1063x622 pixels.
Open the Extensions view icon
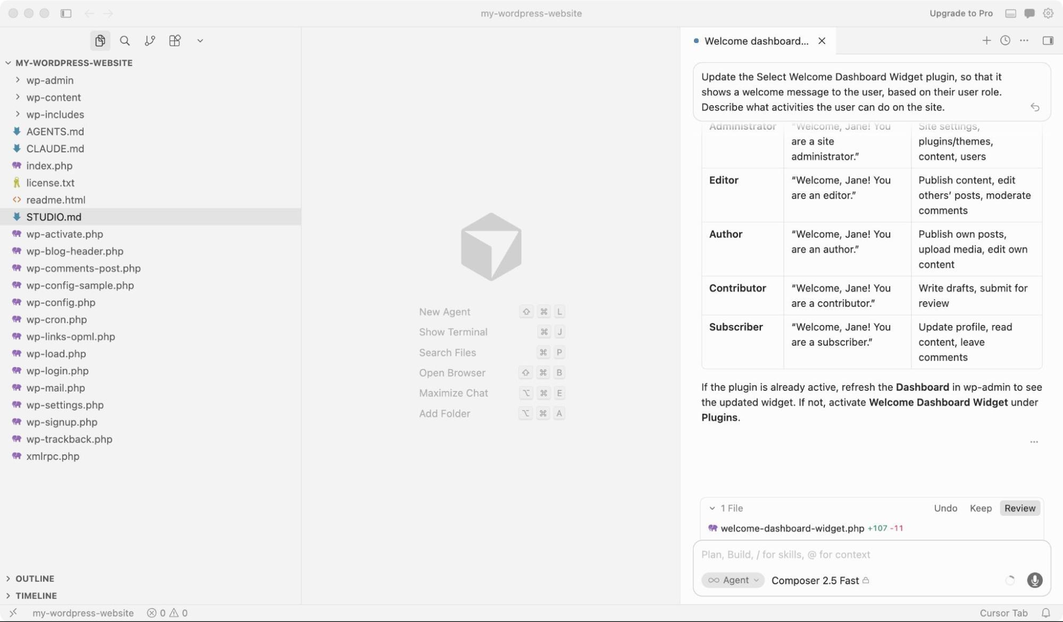175,41
